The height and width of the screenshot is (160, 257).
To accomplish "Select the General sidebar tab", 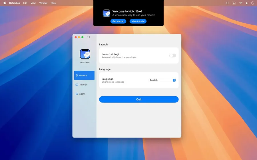I will (84, 76).
